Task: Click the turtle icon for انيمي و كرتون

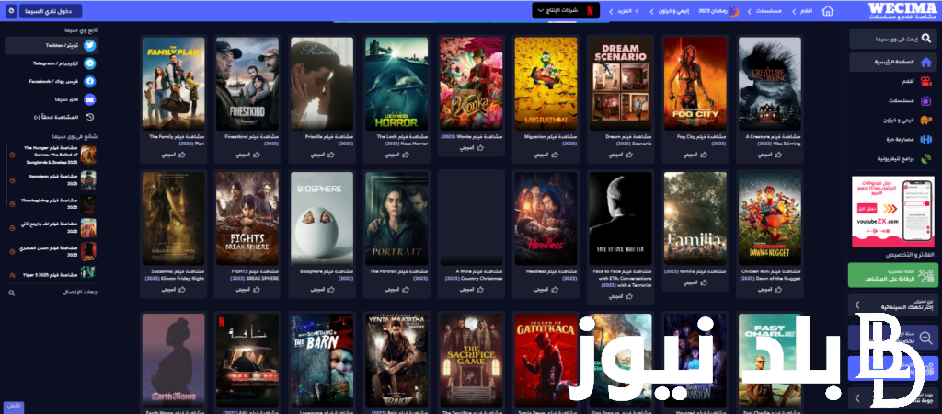Action: [925, 120]
